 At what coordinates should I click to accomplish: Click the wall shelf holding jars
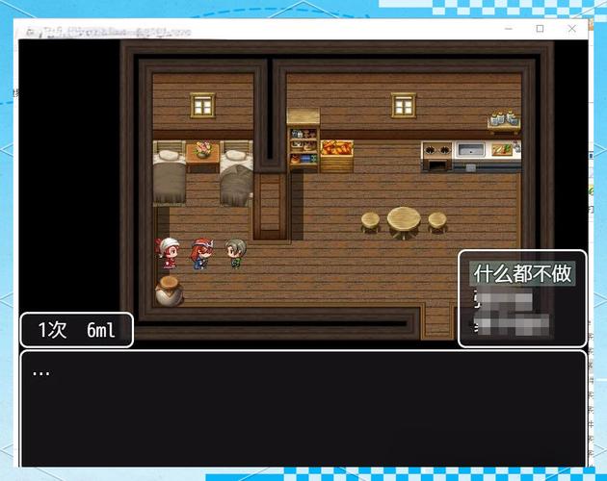click(503, 122)
